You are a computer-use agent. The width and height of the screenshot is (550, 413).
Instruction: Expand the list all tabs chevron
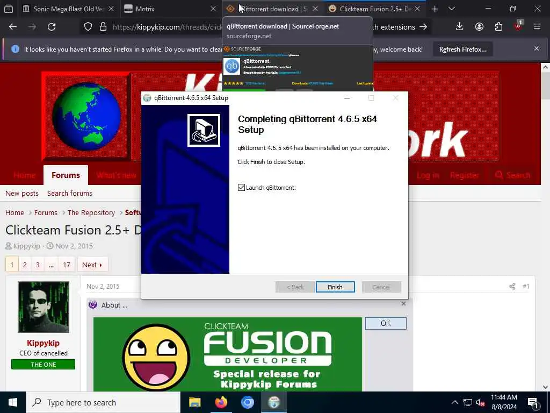click(x=452, y=9)
